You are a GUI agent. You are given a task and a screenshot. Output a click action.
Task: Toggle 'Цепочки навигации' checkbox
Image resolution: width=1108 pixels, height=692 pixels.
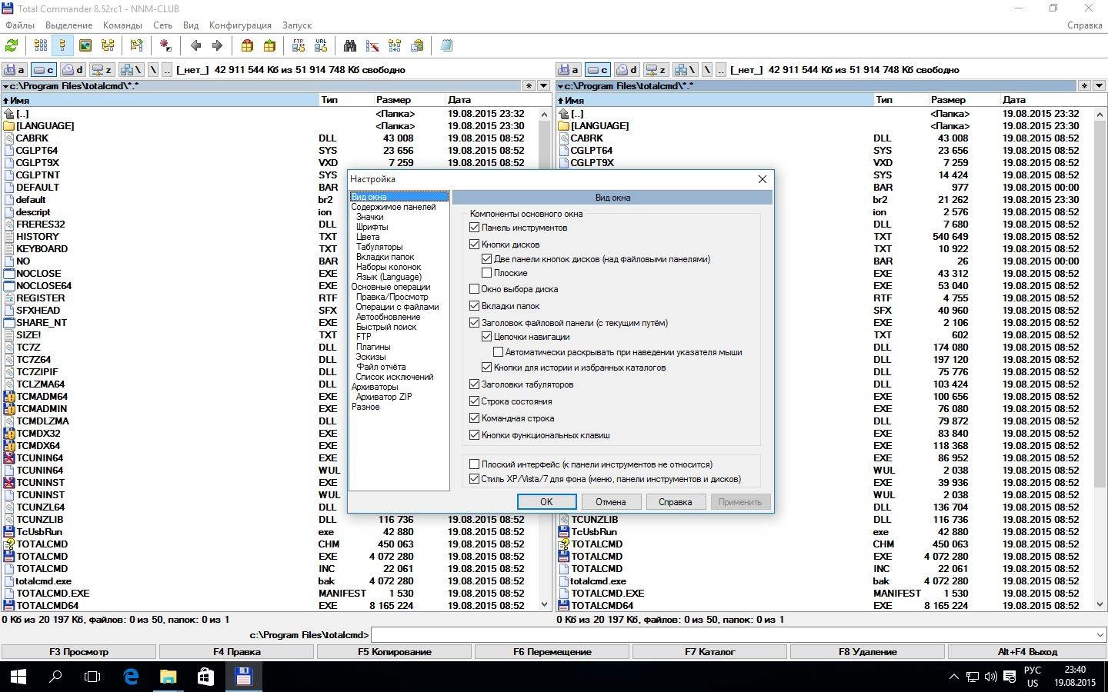click(487, 337)
